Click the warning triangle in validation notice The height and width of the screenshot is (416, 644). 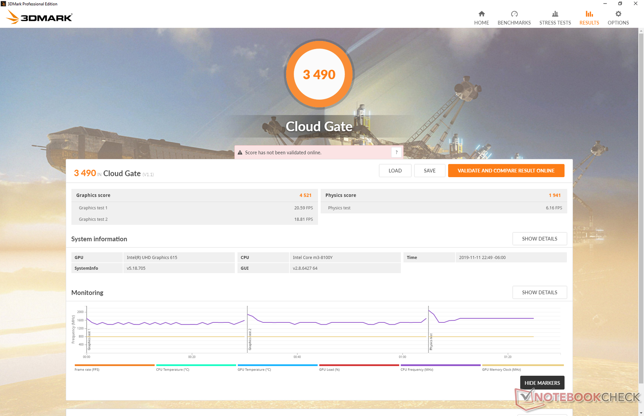(x=240, y=153)
